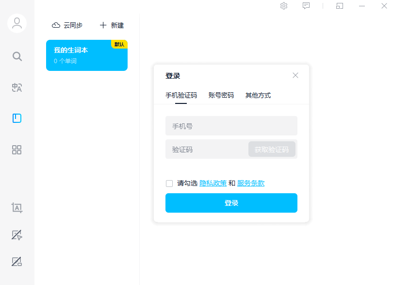Switch to mini window mode

[340, 6]
